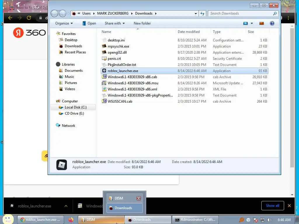Select Windows6.1-KB3033929-x86.cab icon
Image resolution: width=299 pixels, height=224 pixels.
(104, 77)
